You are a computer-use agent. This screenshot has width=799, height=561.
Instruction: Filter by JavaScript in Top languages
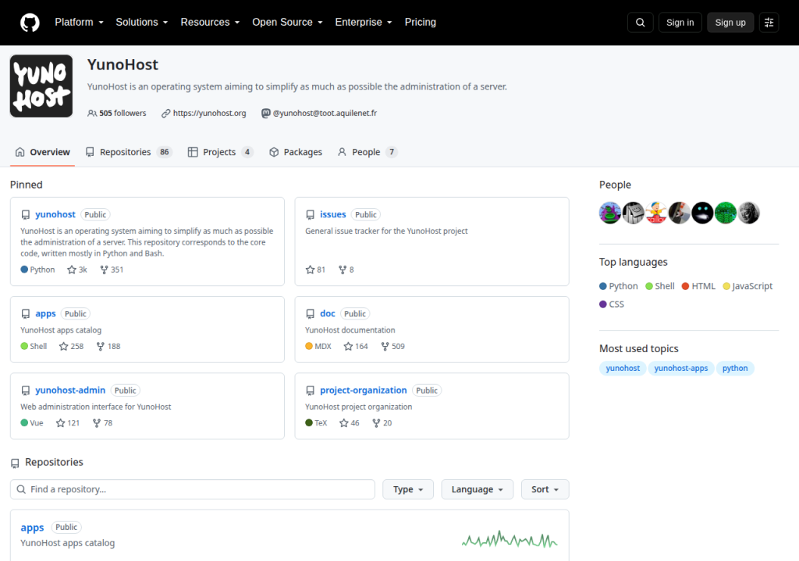(x=748, y=286)
